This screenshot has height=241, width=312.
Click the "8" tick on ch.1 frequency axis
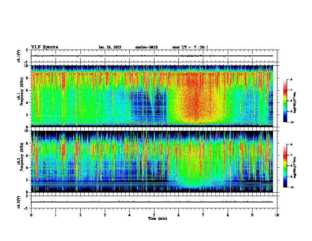click(27, 78)
